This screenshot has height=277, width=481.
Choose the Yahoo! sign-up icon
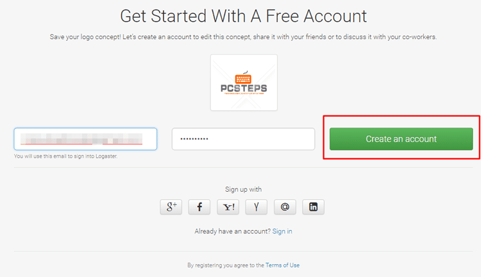point(228,207)
